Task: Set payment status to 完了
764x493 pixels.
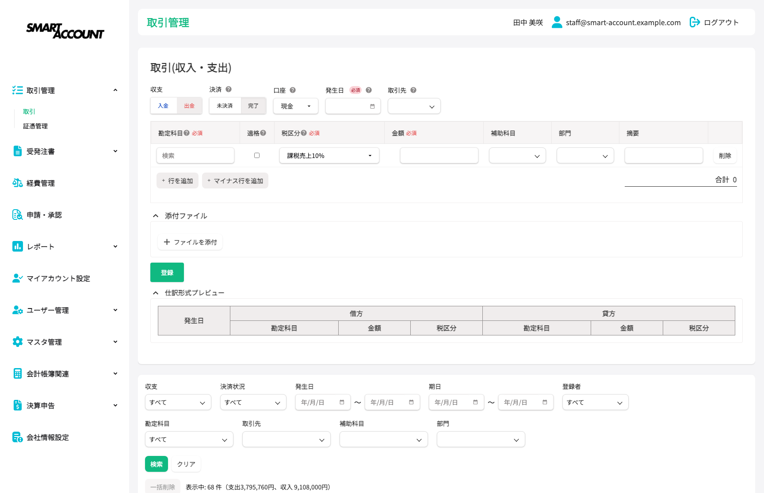Action: pos(253,106)
